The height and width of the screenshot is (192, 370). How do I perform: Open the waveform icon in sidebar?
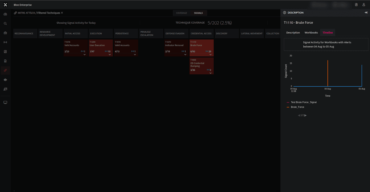click(5, 80)
